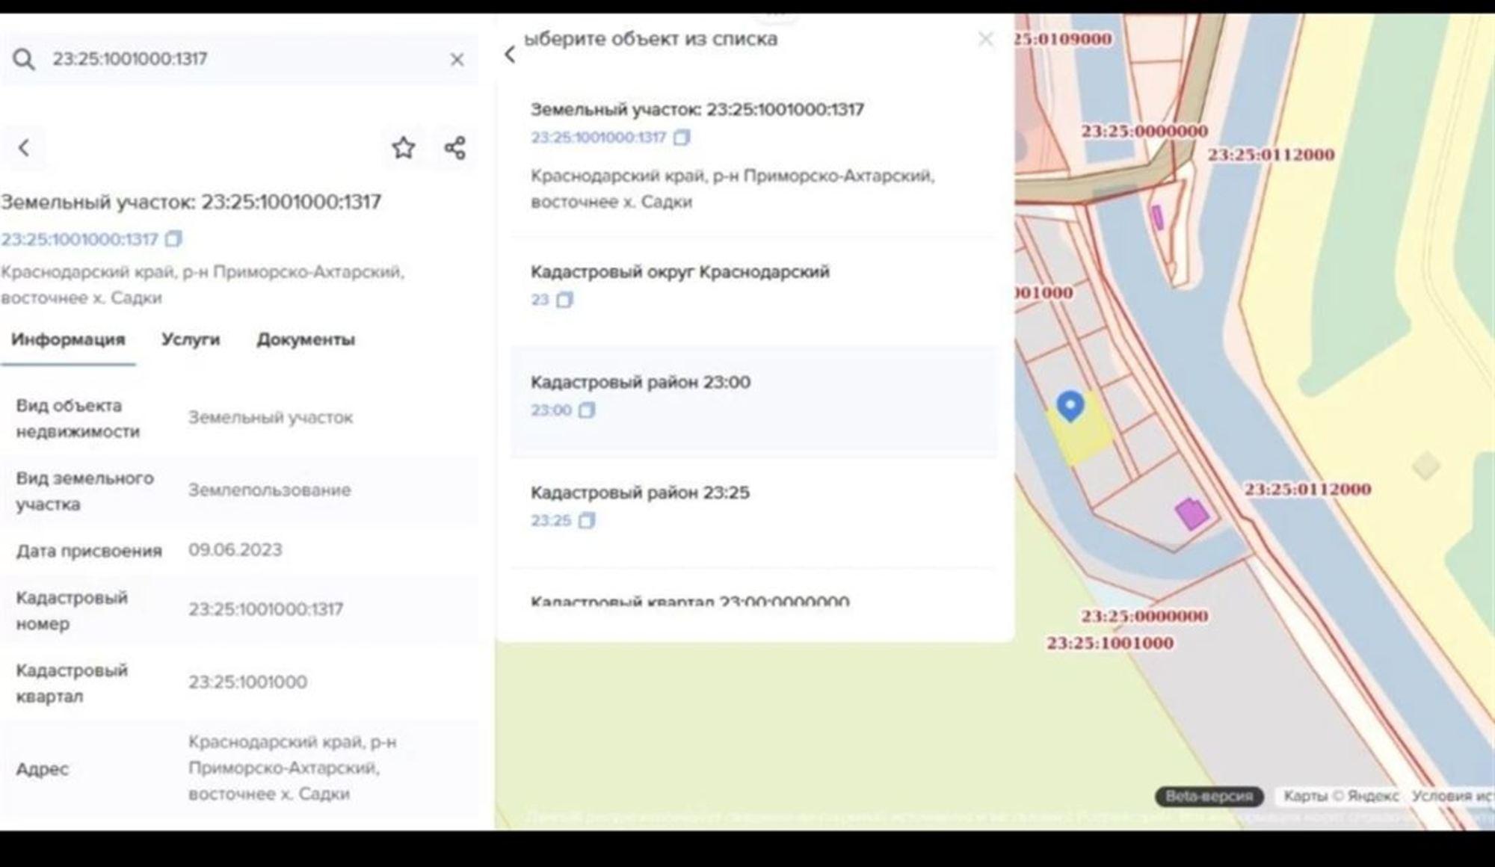The image size is (1495, 867).
Task: Click the search magnifier icon
Action: point(26,60)
